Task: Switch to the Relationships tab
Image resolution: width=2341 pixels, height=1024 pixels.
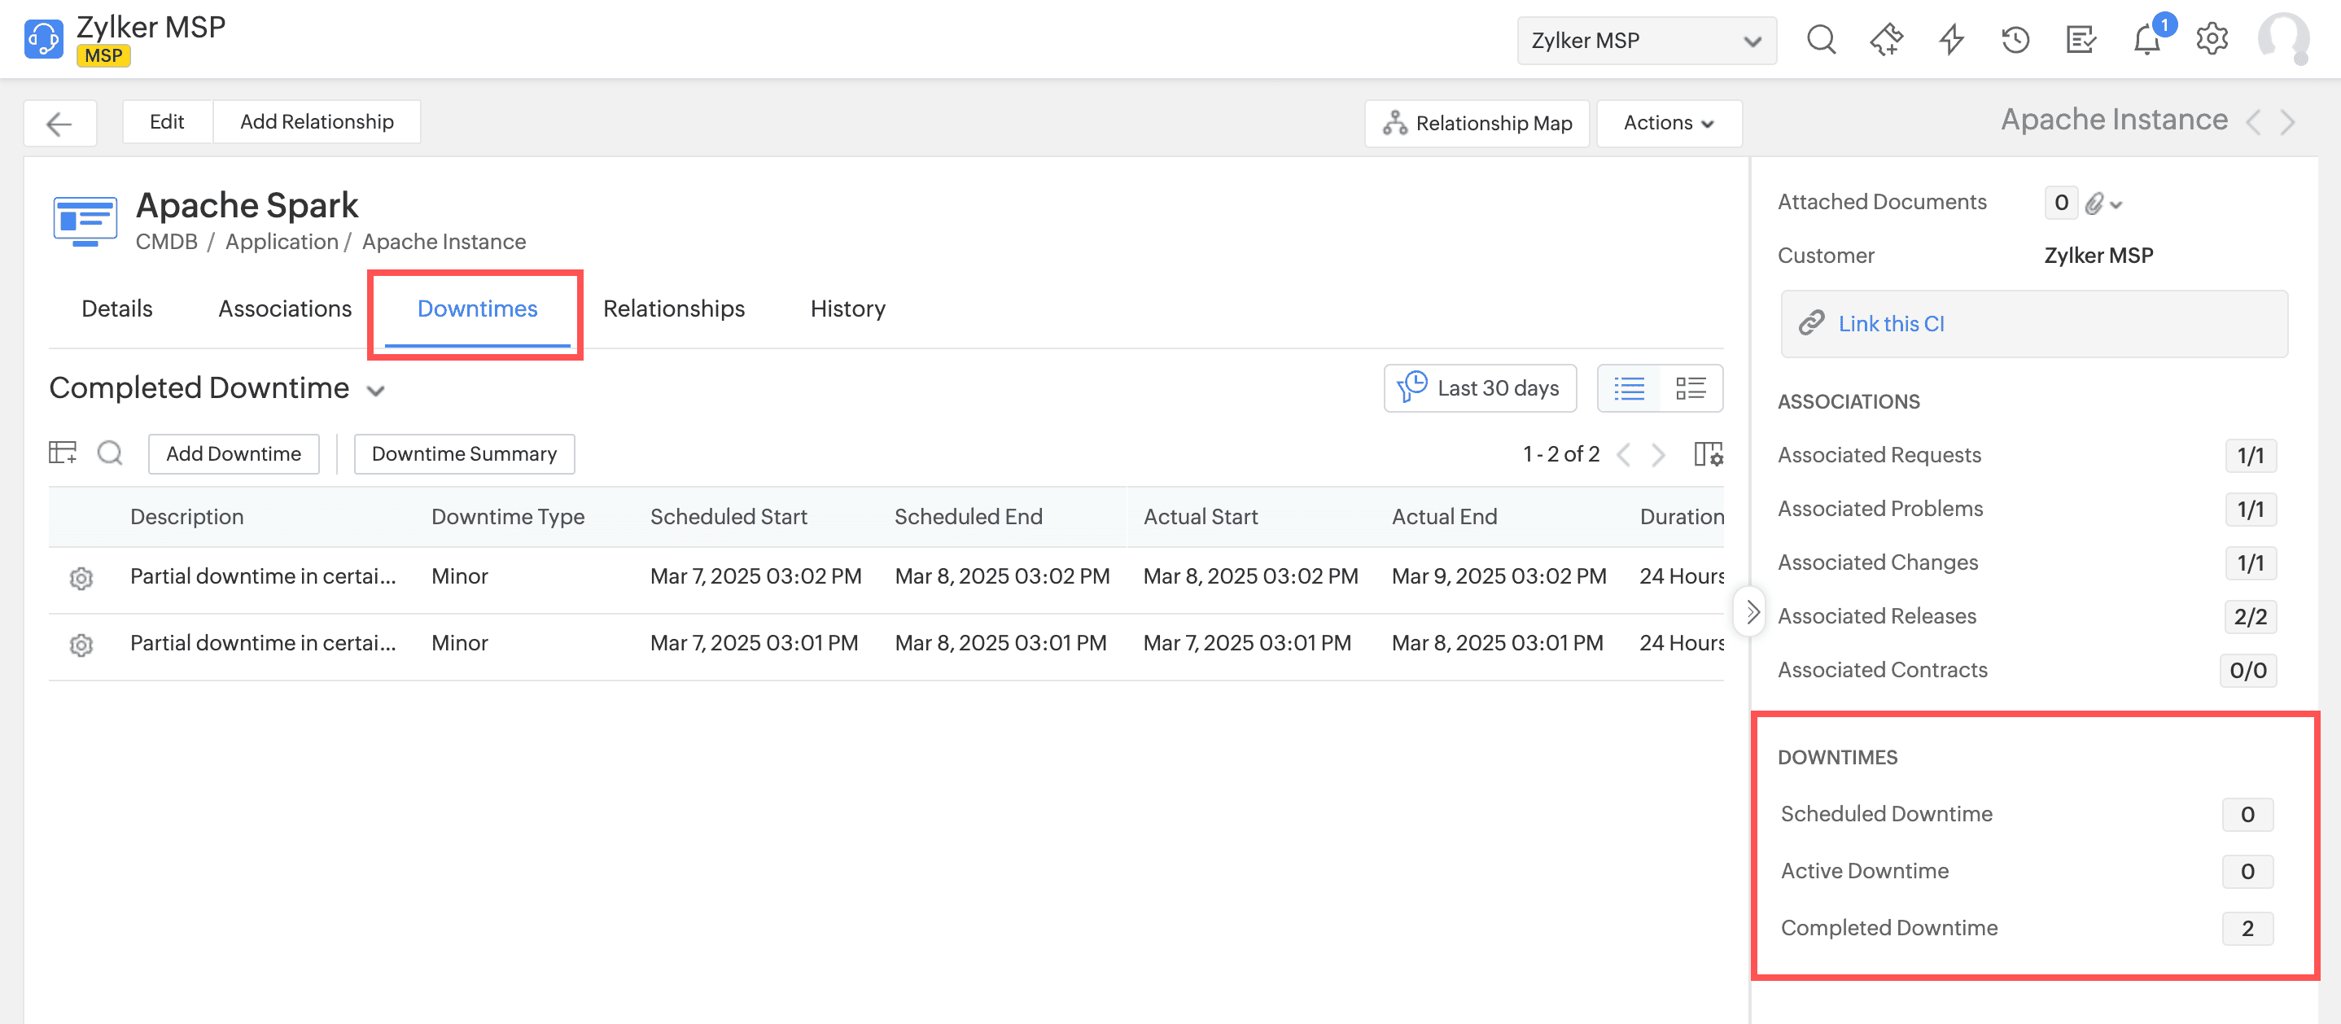Action: (x=673, y=309)
